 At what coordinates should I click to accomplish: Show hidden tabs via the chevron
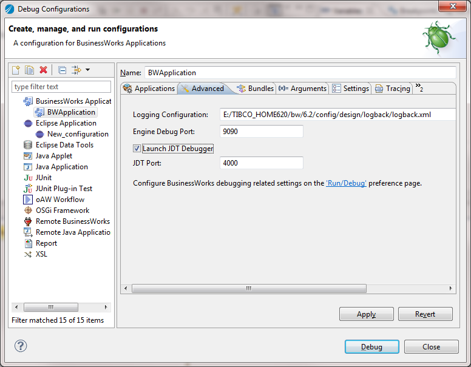(419, 87)
